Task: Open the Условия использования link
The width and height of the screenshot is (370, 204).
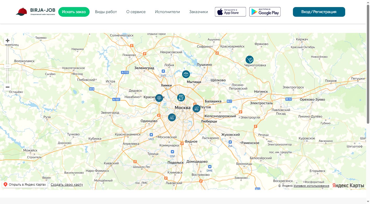Action: (311, 186)
